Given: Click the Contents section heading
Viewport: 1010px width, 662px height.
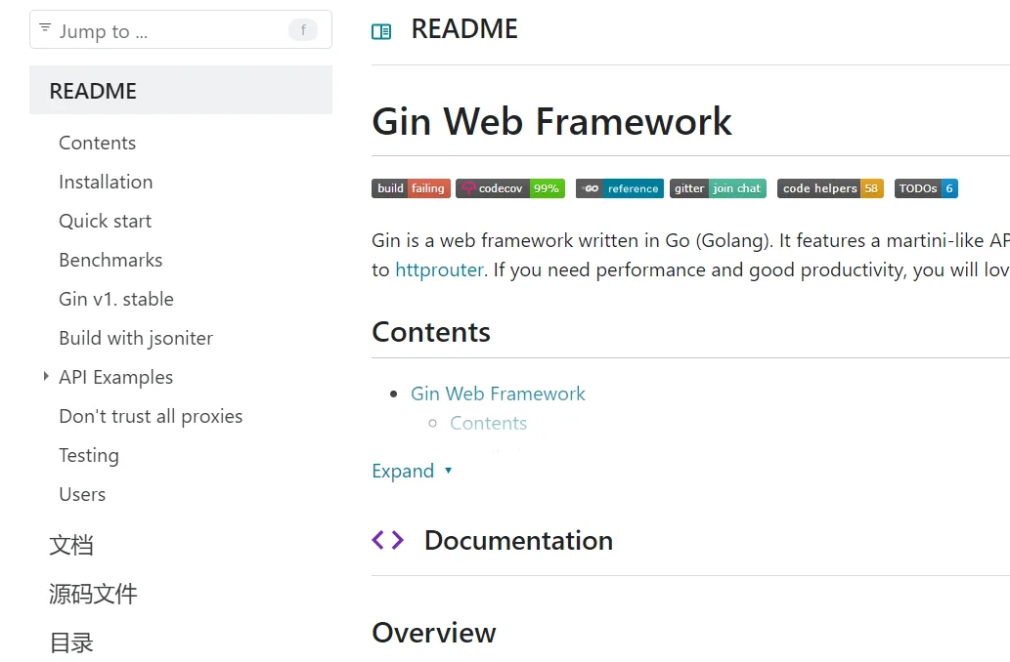Looking at the screenshot, I should tap(431, 332).
